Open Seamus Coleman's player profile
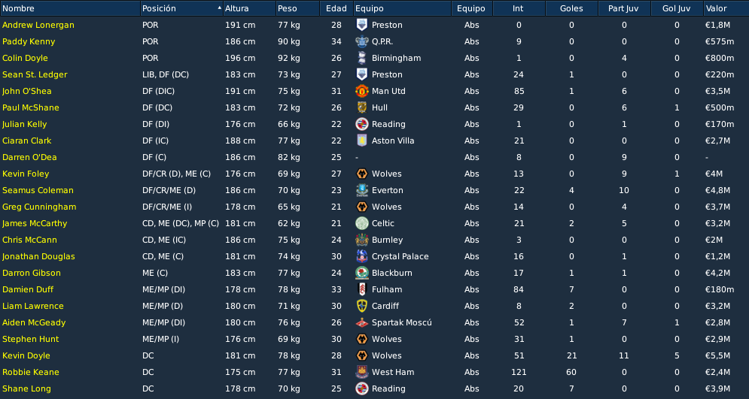749x399 pixels. pos(38,190)
